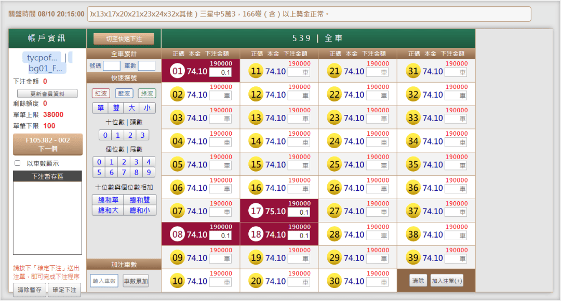
Task: Pick units digit 4 under 個位數
Action: (149, 162)
